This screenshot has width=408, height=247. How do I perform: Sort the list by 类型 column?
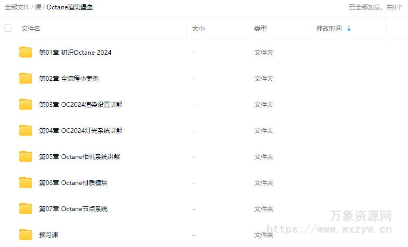click(261, 29)
